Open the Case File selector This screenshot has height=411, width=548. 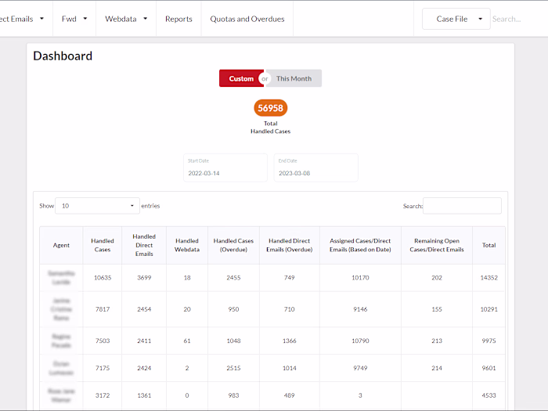click(x=456, y=19)
